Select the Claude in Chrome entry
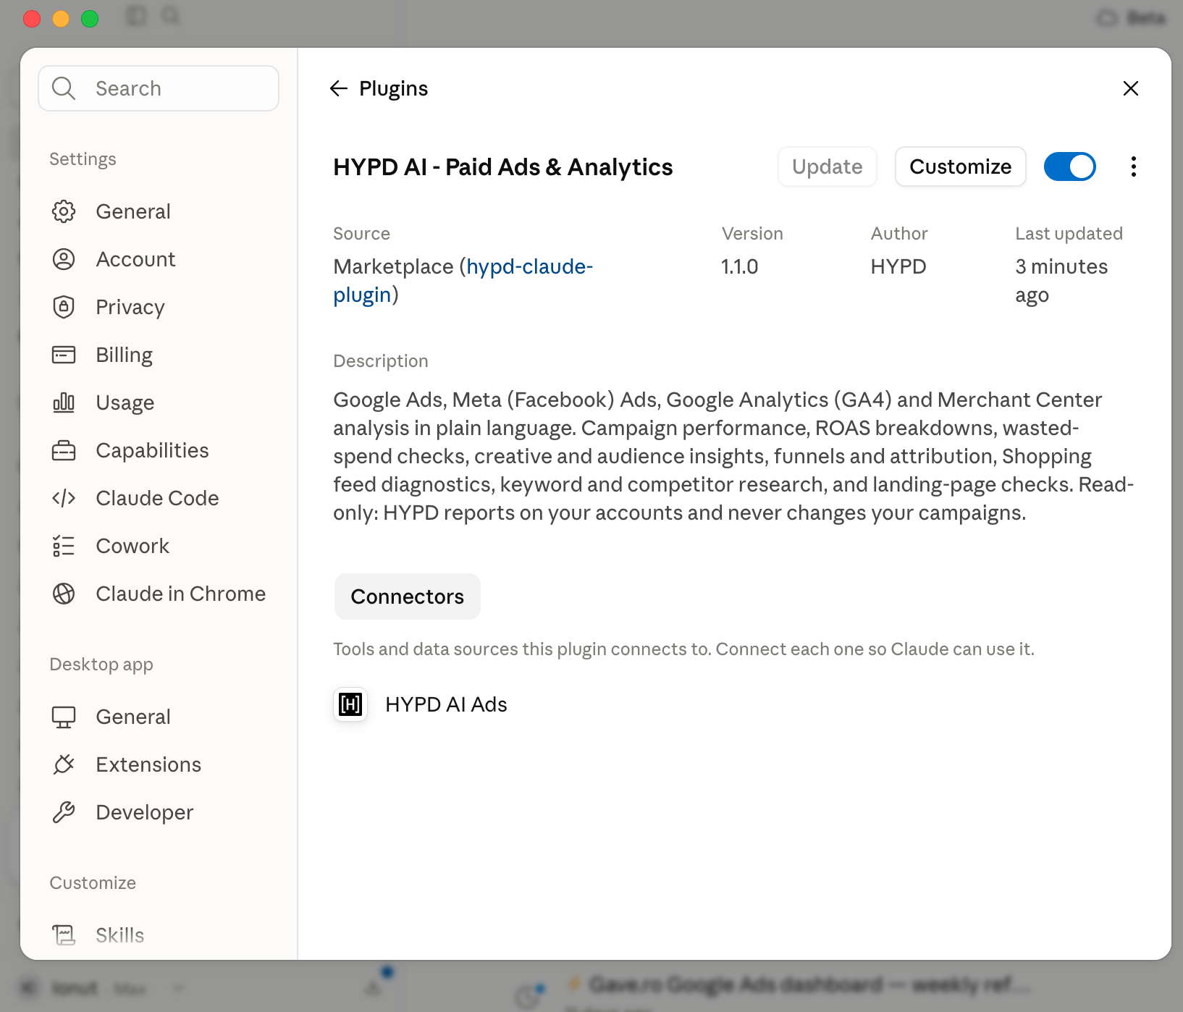Image resolution: width=1183 pixels, height=1012 pixels. (x=181, y=594)
